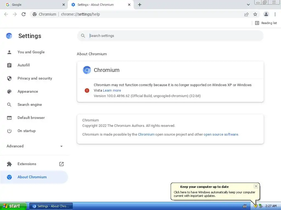Open the Chromium open source project link
This screenshot has height=210, width=281.
coord(146,135)
